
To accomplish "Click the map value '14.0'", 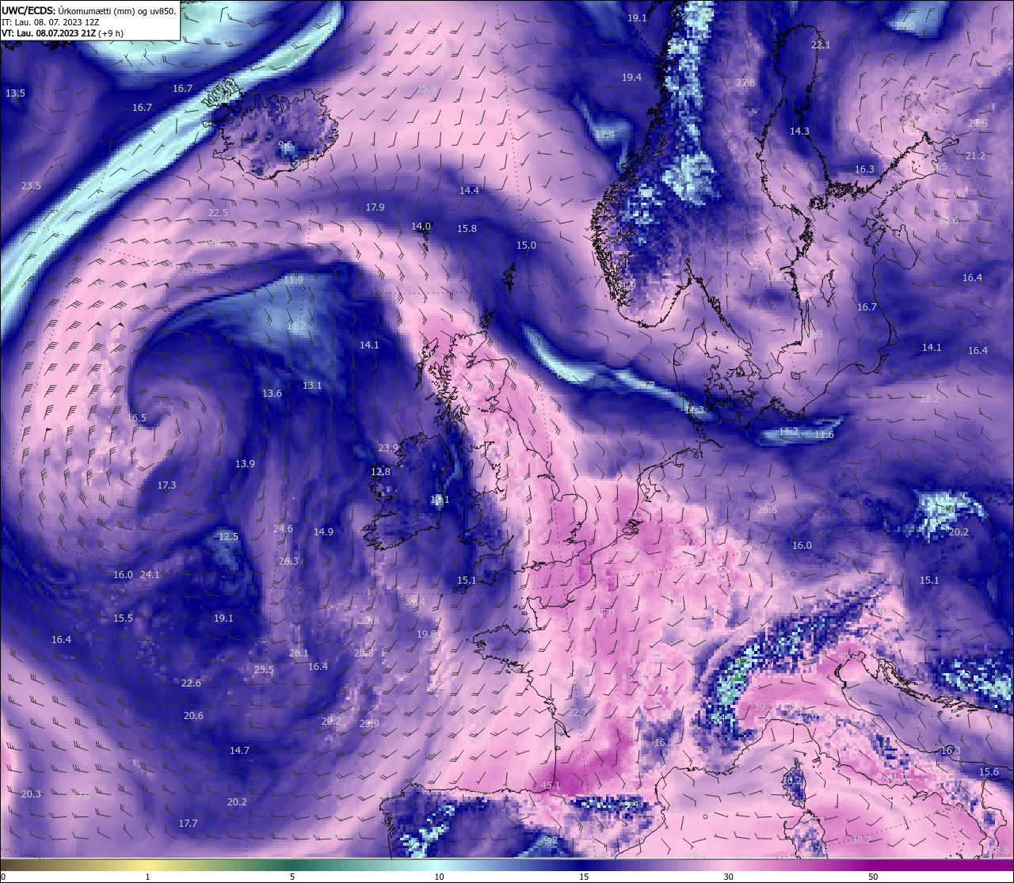I will [x=421, y=226].
